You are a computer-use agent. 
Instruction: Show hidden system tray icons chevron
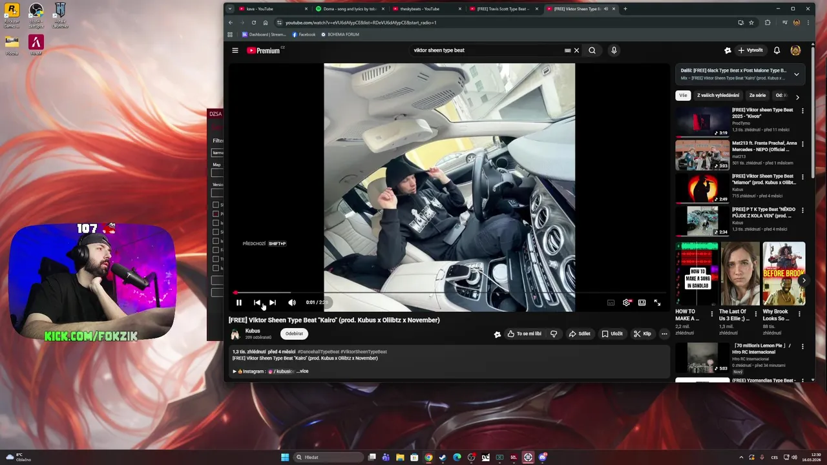coord(741,457)
